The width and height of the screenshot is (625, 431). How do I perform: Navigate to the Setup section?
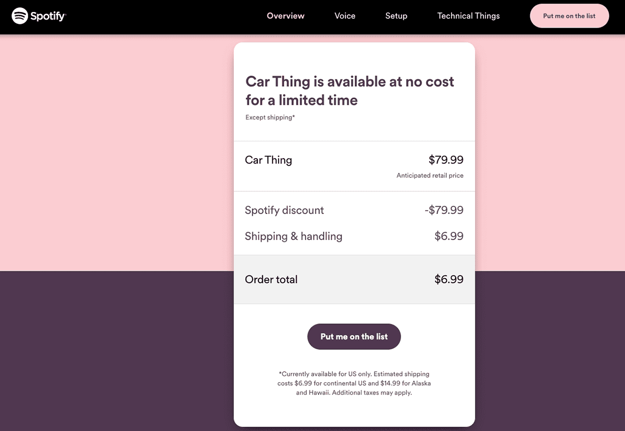[396, 16]
